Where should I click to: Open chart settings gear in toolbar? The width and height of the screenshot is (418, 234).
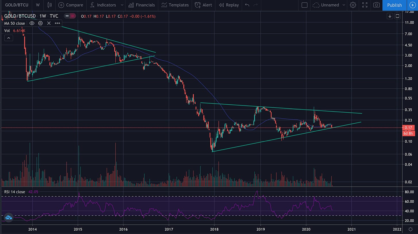click(x=353, y=5)
